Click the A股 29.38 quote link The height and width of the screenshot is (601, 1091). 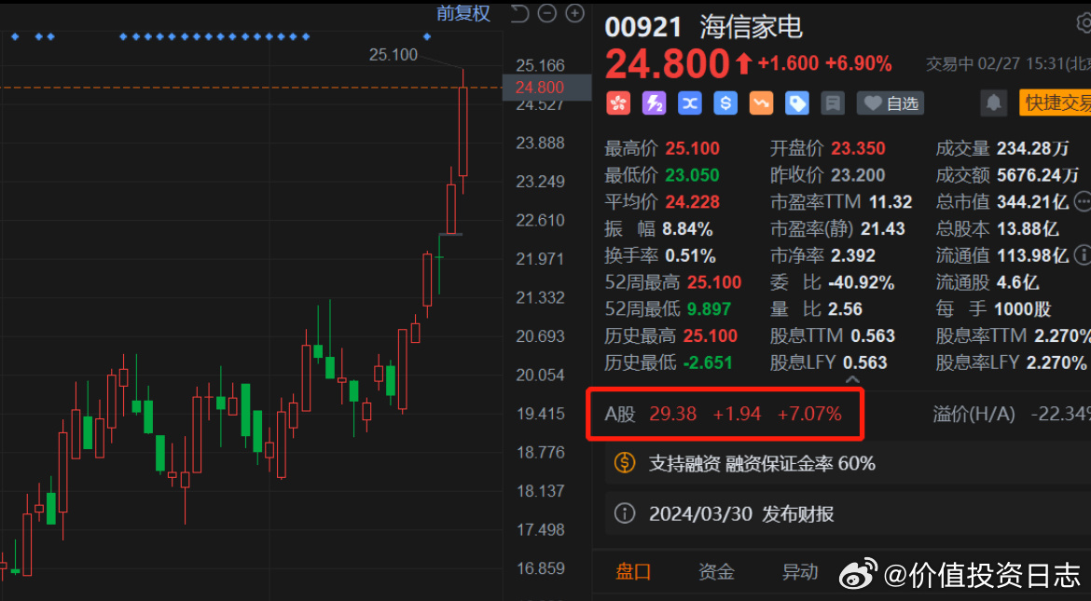point(723,414)
